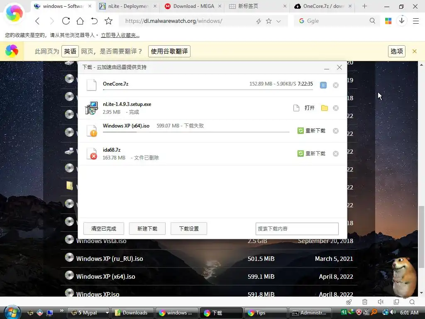Click the 搜索下载内容 search field
425x319 pixels.
pyautogui.click(x=297, y=229)
